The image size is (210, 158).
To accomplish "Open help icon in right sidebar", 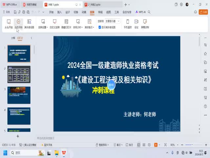I will (205, 106).
